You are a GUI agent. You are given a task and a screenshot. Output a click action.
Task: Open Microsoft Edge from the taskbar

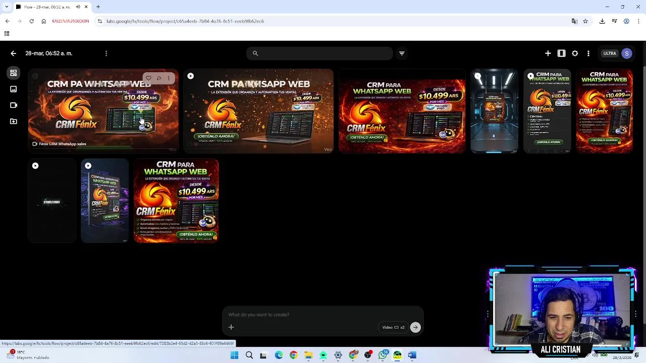pos(279,355)
